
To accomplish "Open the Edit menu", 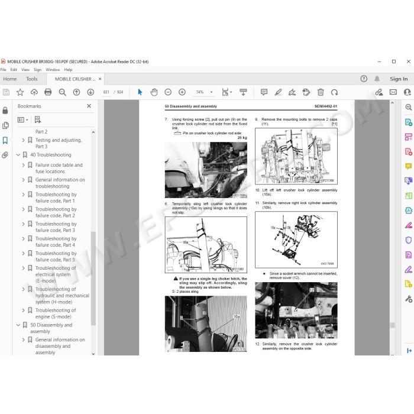I will click(14, 70).
